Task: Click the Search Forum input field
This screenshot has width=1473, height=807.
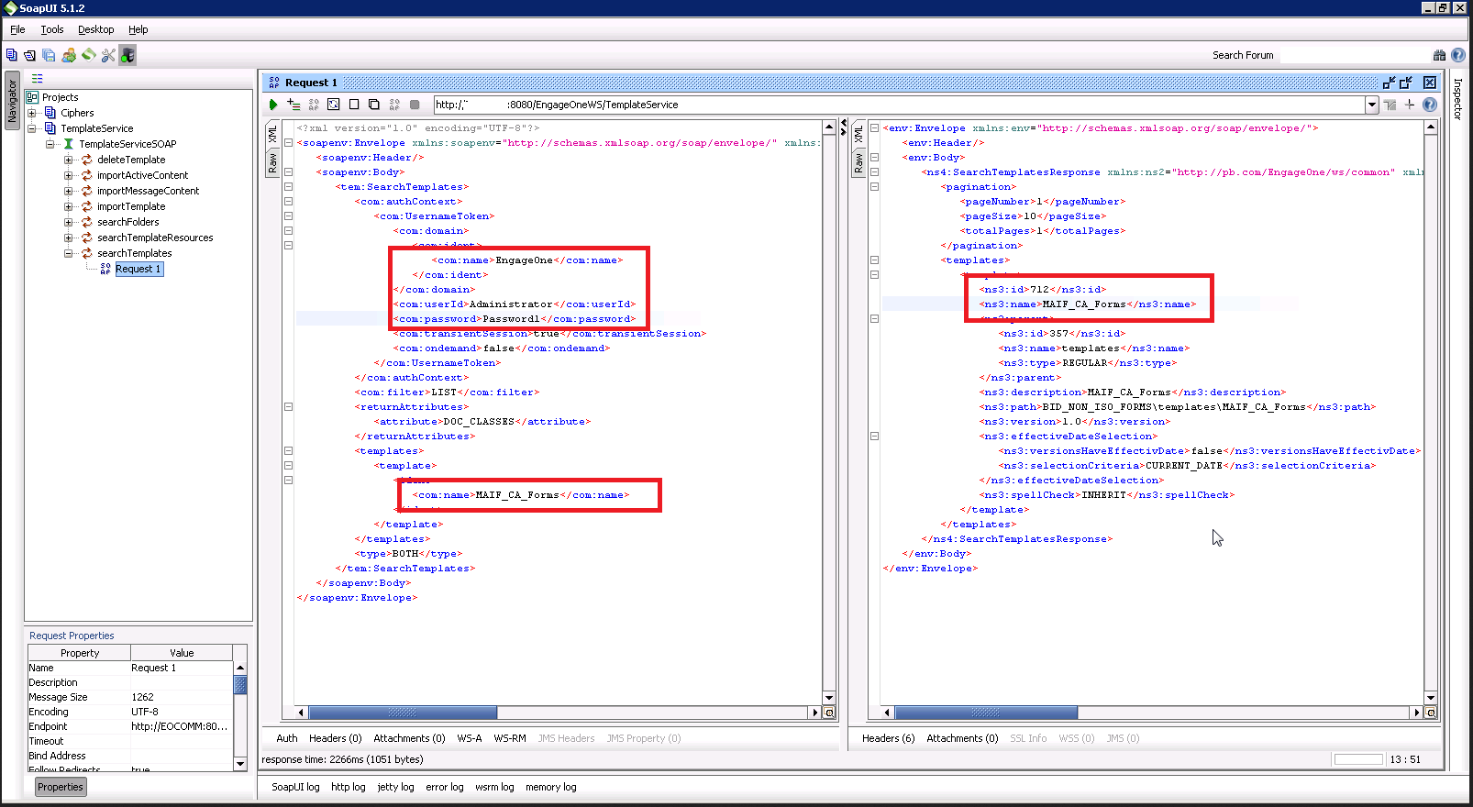Action: click(x=1354, y=55)
